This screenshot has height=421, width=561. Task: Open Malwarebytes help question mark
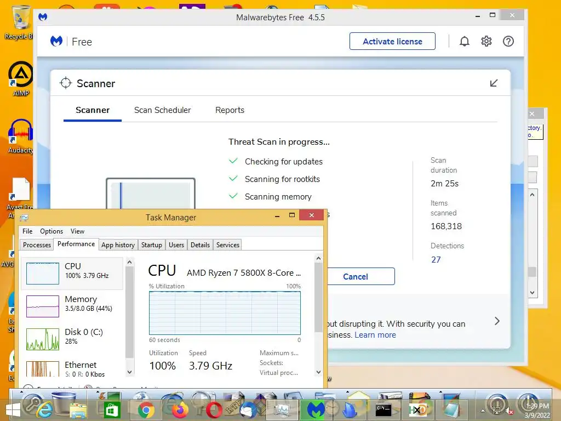(x=508, y=42)
